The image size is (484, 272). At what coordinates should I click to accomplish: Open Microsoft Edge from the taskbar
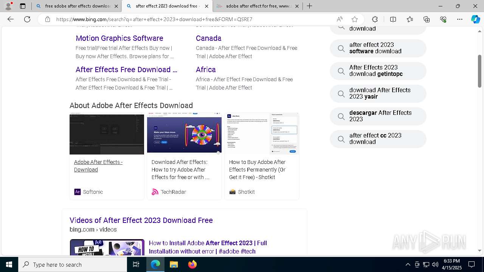pos(155,264)
